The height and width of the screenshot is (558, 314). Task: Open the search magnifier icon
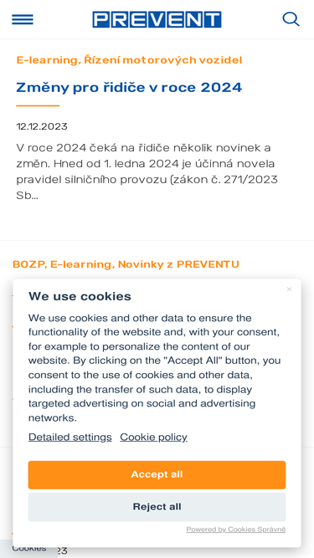click(291, 19)
